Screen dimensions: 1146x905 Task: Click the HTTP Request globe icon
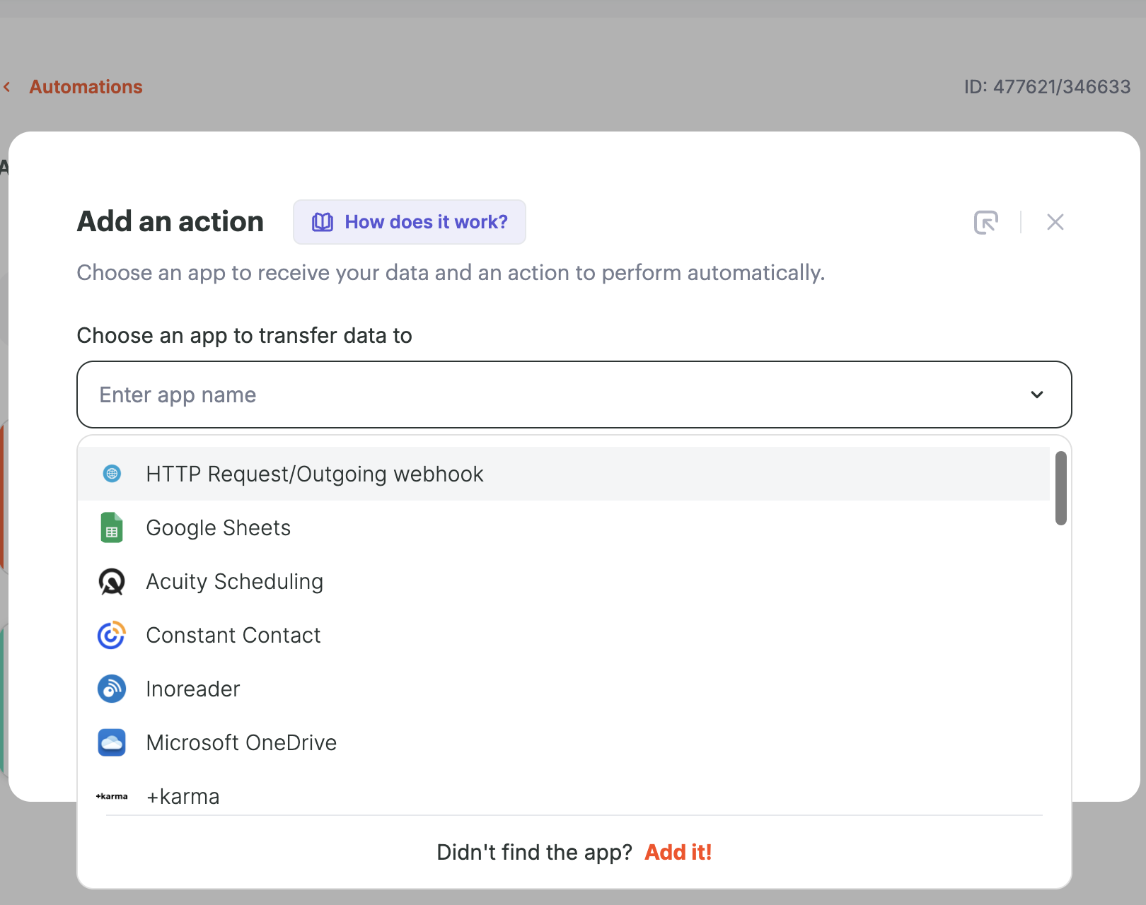tap(112, 474)
